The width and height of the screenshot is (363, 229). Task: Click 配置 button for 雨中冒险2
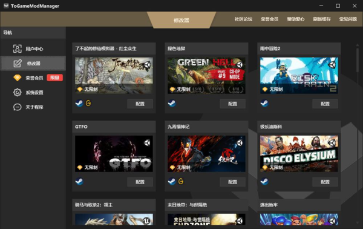click(325, 104)
